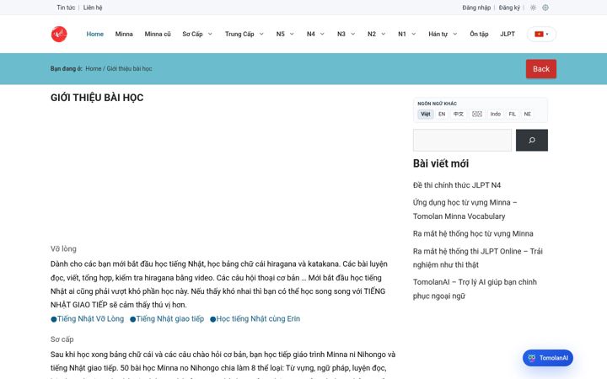This screenshot has height=379, width=607.
Task: Open the TomolanAI chat assistant
Action: (548, 358)
